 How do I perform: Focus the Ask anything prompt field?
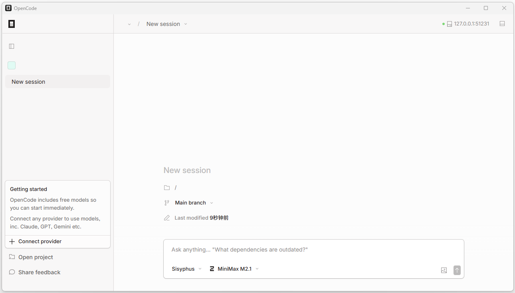pyautogui.click(x=313, y=250)
